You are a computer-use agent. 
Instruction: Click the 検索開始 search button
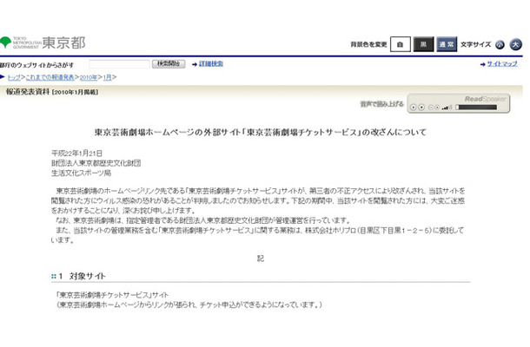[169, 64]
